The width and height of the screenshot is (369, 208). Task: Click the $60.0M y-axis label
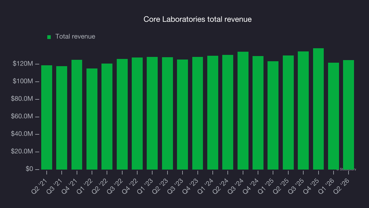point(22,117)
